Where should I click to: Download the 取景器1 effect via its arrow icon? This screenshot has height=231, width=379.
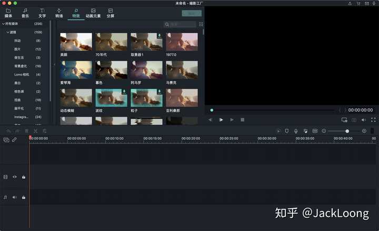(x=159, y=35)
